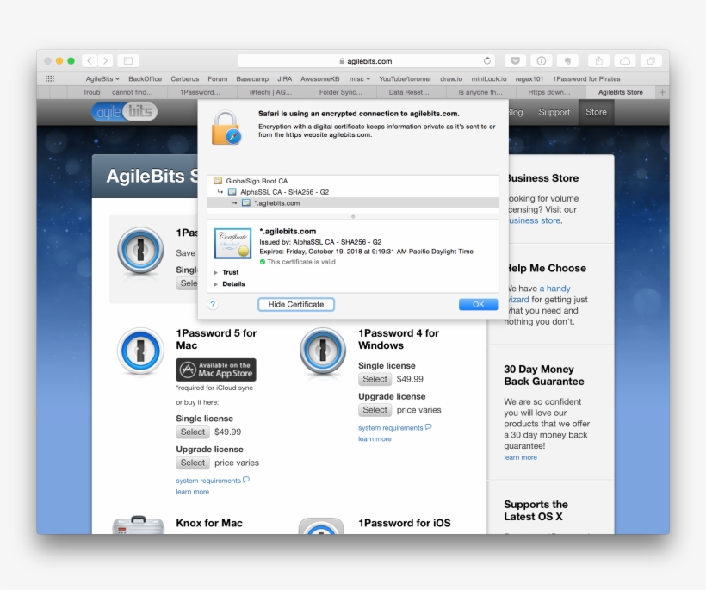Open the Share button in Safari toolbar
706x590 pixels.
599,61
